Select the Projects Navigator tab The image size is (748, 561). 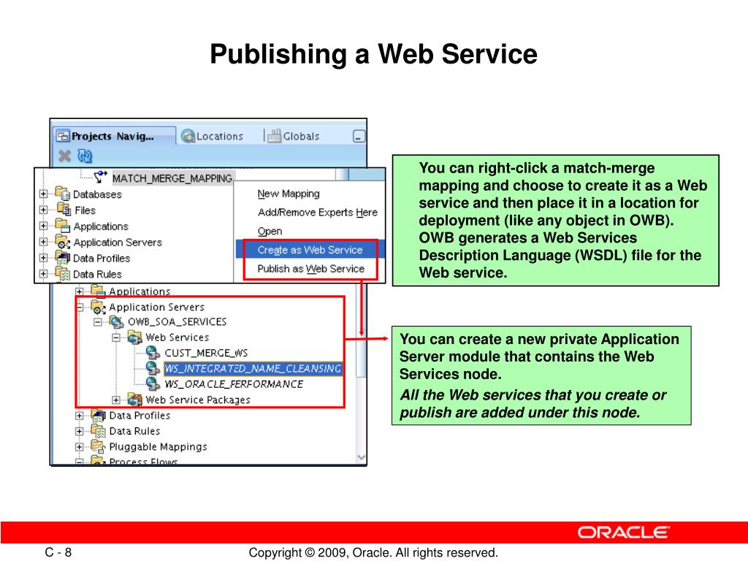(x=114, y=136)
